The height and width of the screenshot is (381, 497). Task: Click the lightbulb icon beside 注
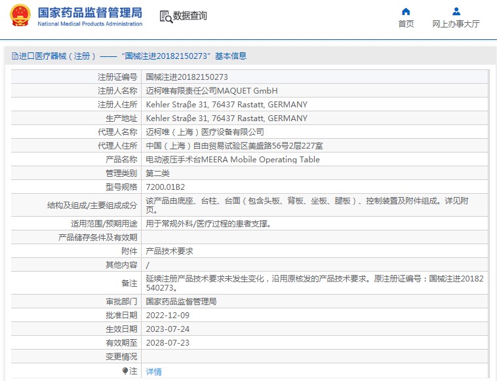click(x=125, y=371)
